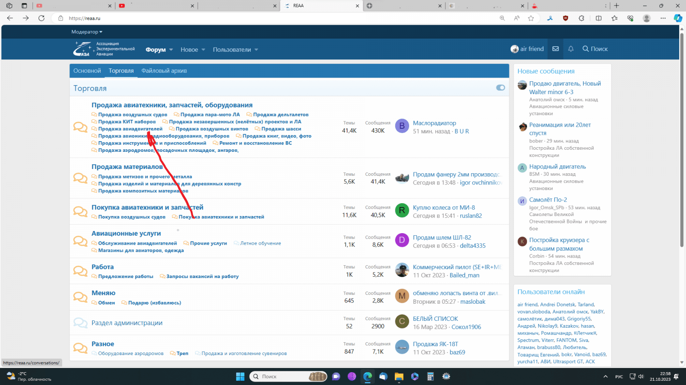
Task: Switch to the Основной tab
Action: (x=87, y=71)
